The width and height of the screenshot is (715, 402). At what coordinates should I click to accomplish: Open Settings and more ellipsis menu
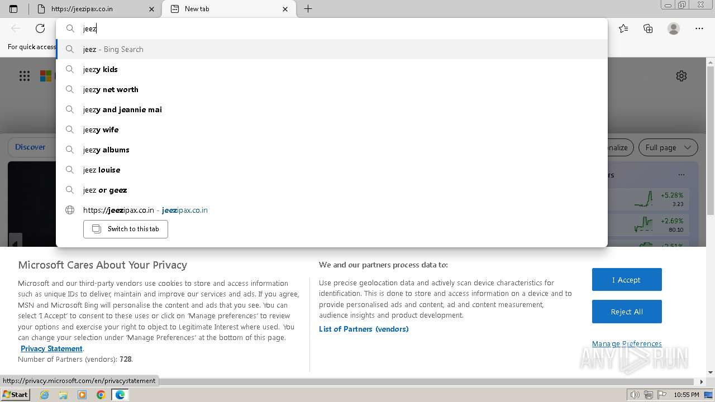tap(699, 28)
